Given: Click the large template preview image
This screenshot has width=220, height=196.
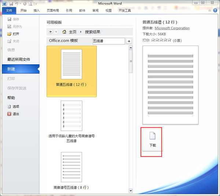Looking at the screenshot, I should click(170, 85).
